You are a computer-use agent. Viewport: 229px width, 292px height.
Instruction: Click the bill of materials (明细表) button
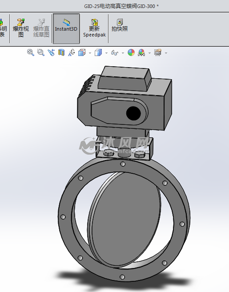click(x=3, y=28)
